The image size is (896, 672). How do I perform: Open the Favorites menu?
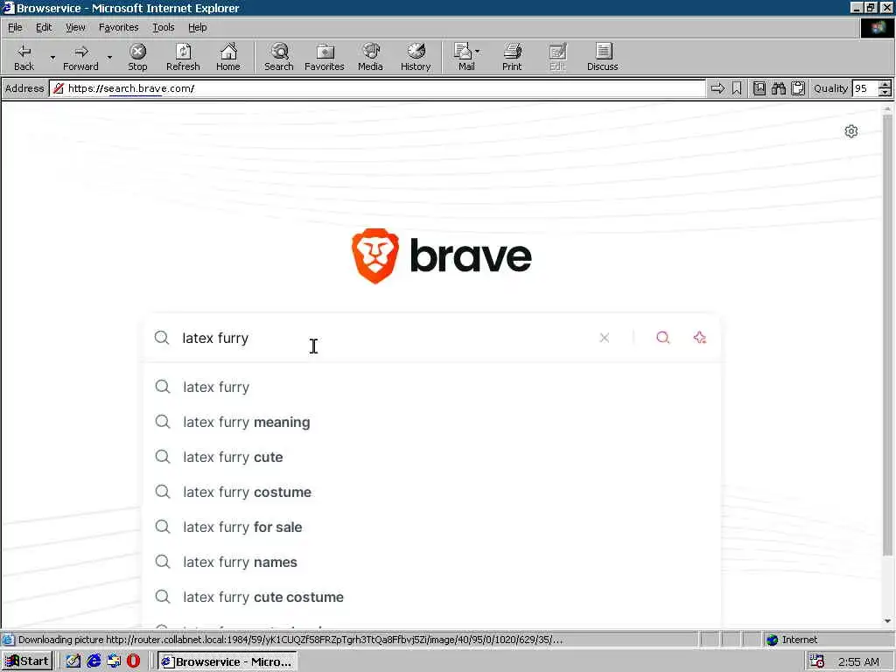point(118,27)
